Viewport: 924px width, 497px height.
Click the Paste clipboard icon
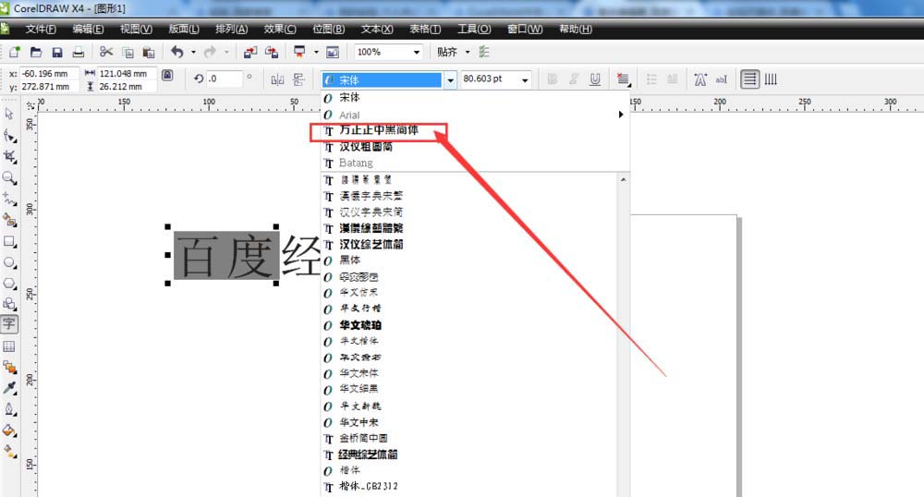[149, 53]
